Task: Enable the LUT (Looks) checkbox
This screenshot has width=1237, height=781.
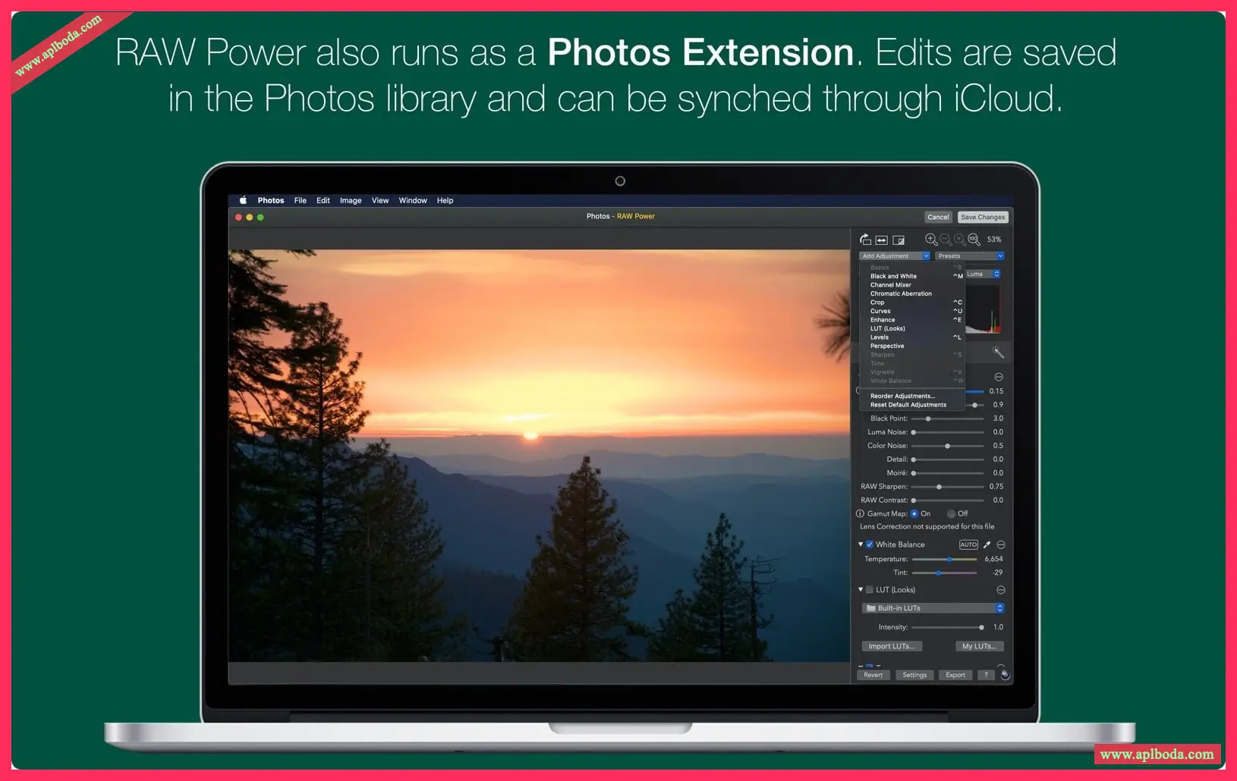Action: pos(870,590)
